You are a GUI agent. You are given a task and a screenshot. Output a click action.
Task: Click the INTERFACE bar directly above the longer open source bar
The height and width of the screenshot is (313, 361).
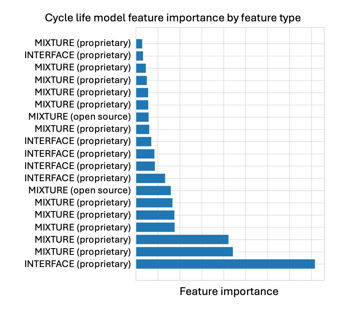(151, 178)
